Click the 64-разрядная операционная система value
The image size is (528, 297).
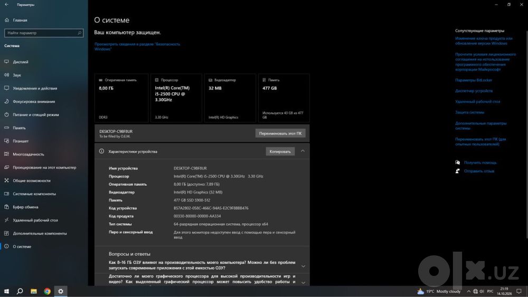221,224
